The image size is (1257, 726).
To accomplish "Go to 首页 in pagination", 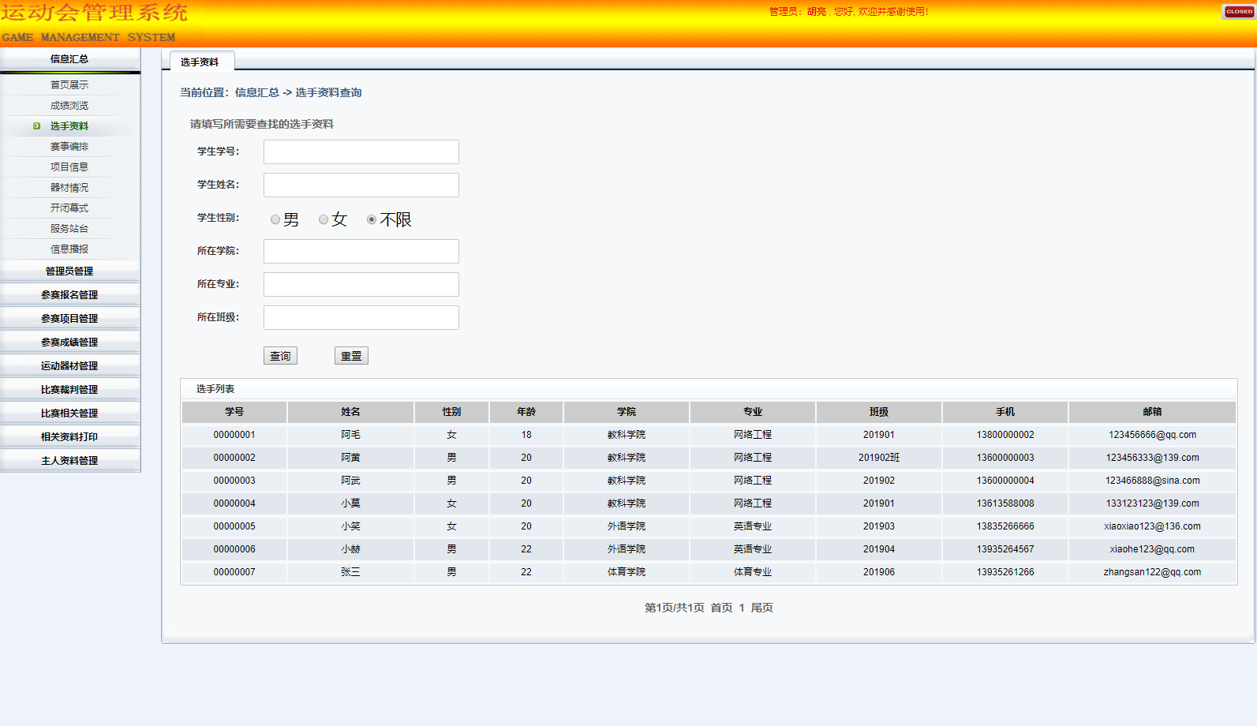I will [721, 608].
